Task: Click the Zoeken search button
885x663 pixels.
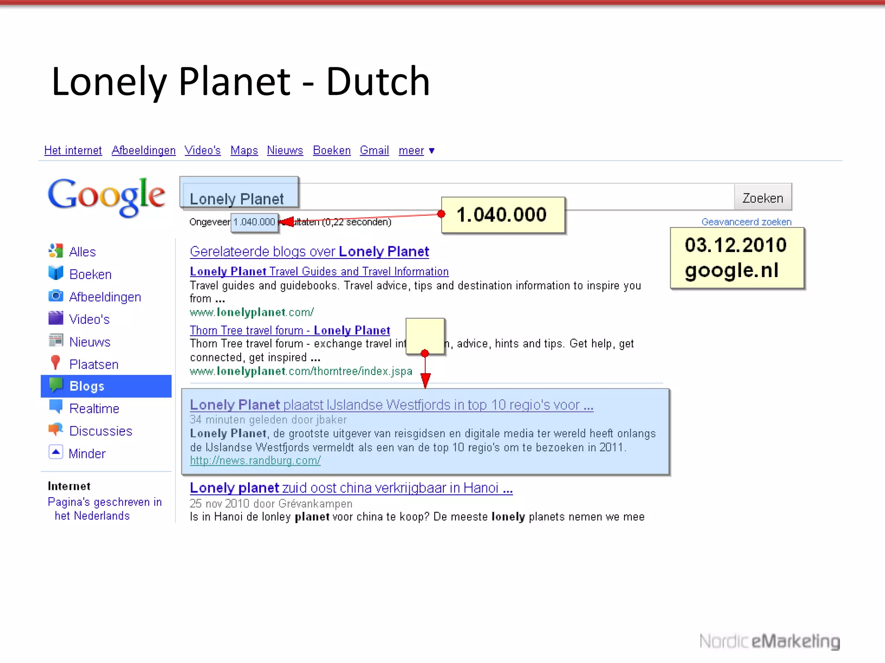Action: pyautogui.click(x=763, y=198)
